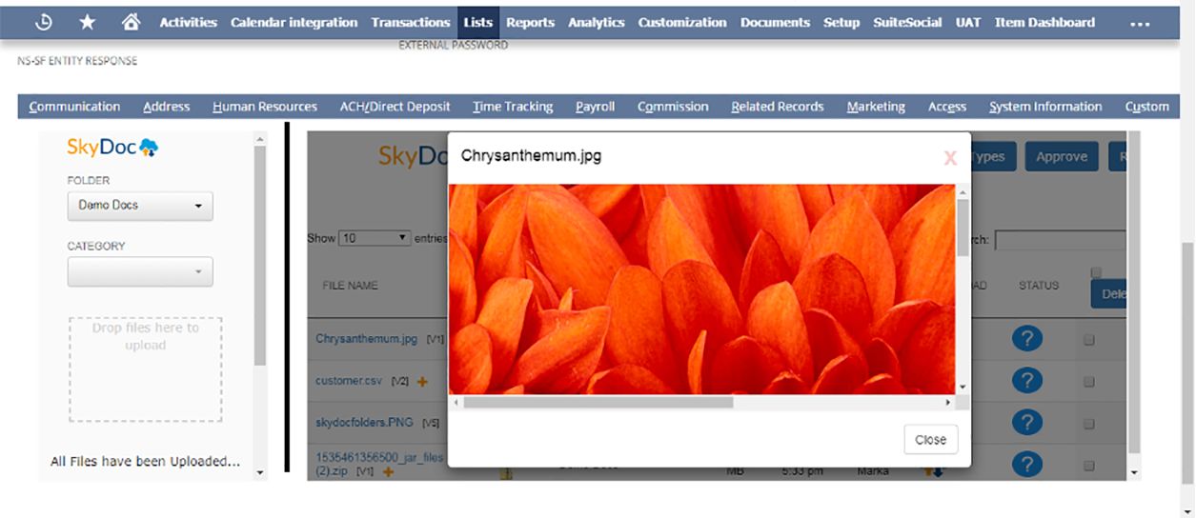Image resolution: width=1196 pixels, height=518 pixels.
Task: Switch to the Marketing subtab
Action: coord(876,107)
